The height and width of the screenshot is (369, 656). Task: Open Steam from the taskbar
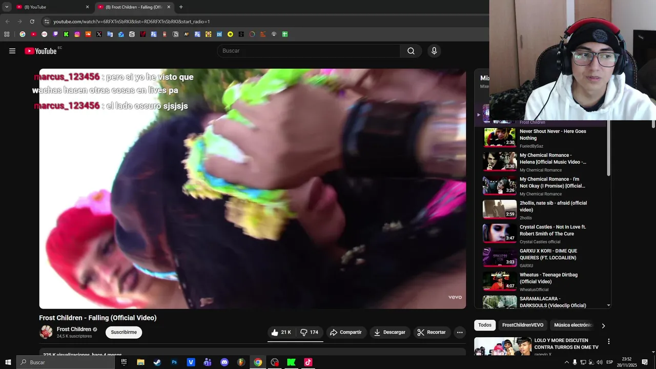[157, 362]
